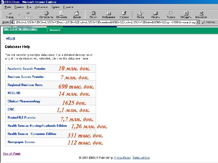Click the Back (Назад) arrow toolbar icon
The image size is (218, 163).
pyautogui.click(x=10, y=13)
